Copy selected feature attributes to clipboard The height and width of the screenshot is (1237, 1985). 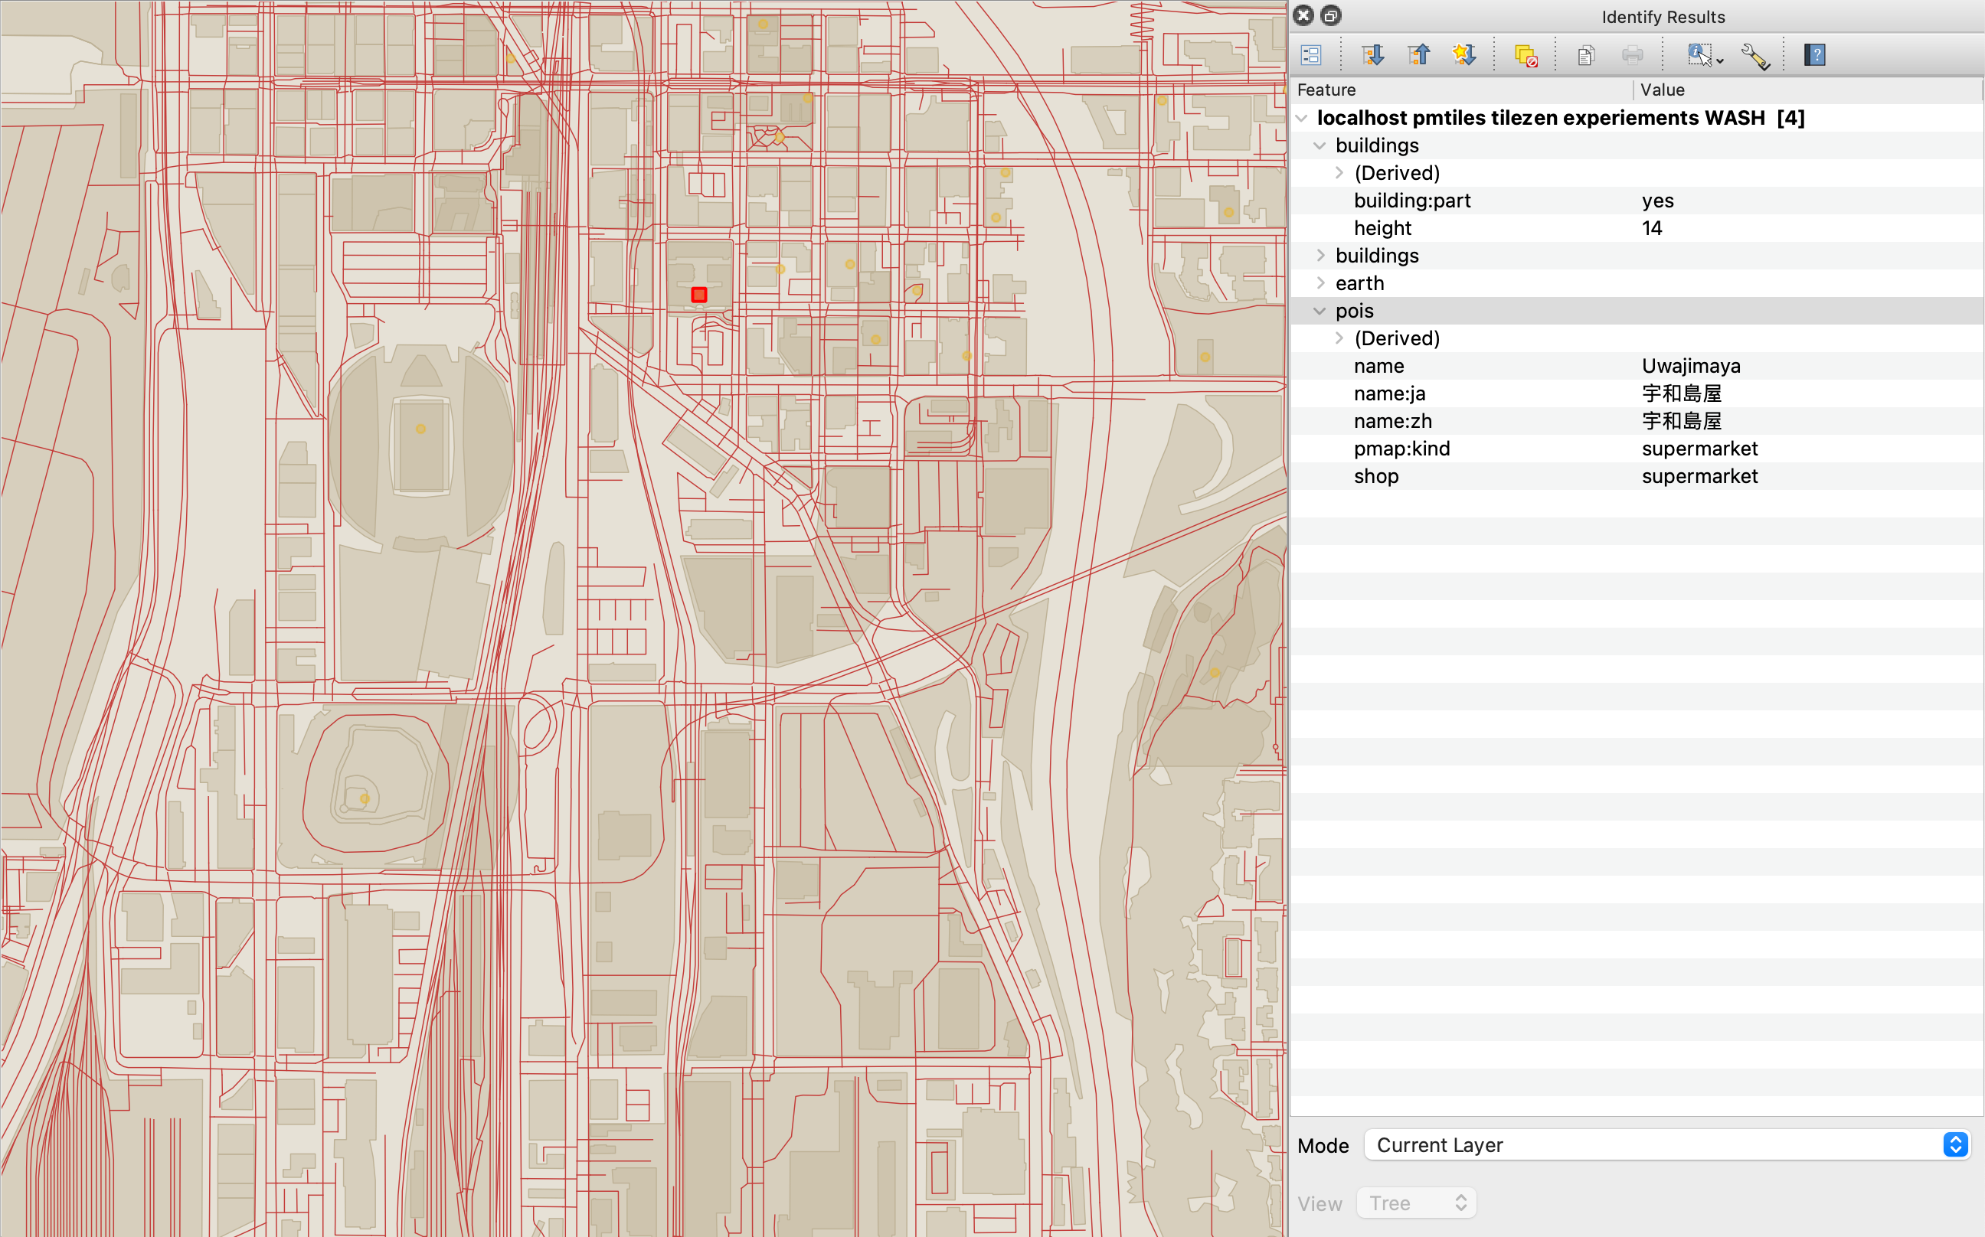1585,55
